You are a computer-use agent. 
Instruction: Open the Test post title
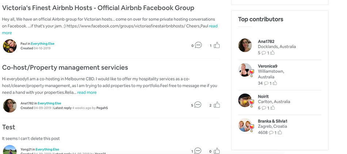(9, 127)
